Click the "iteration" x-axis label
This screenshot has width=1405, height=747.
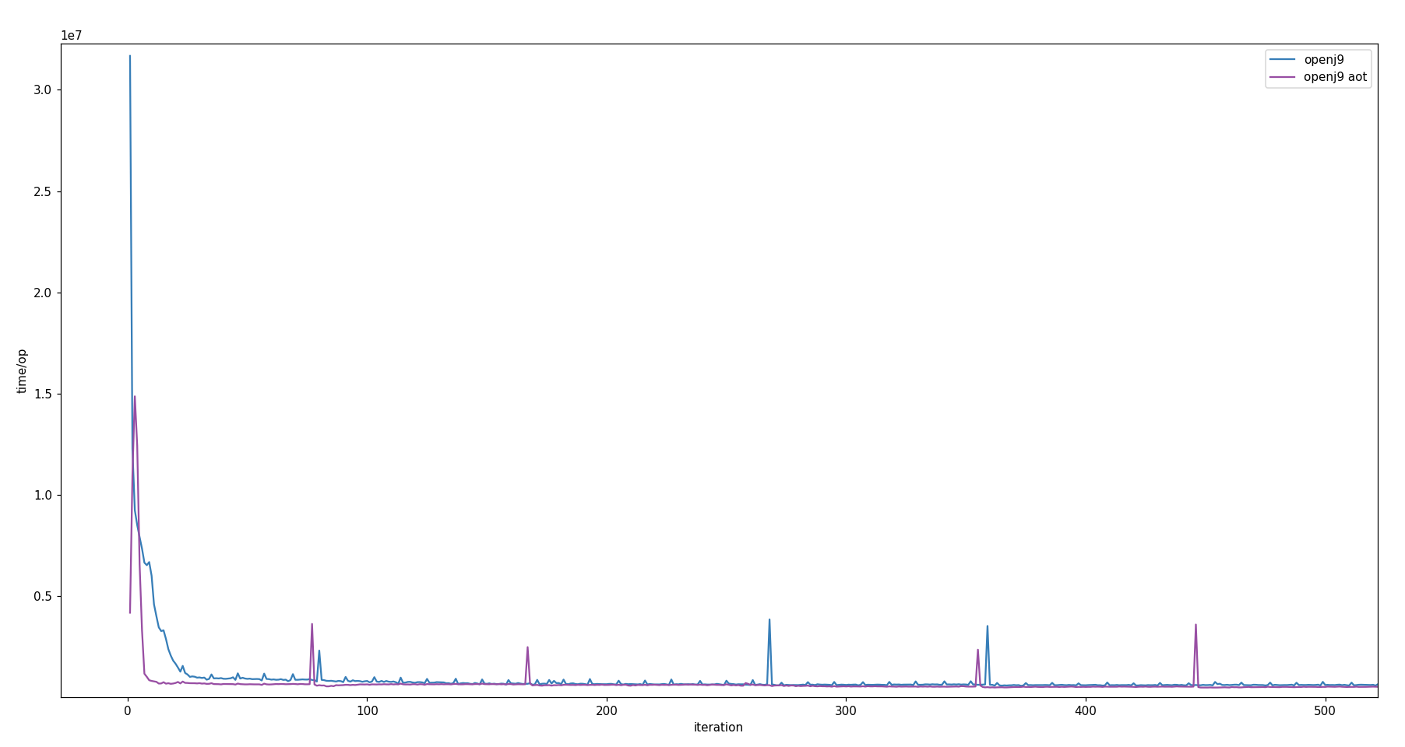coord(718,728)
